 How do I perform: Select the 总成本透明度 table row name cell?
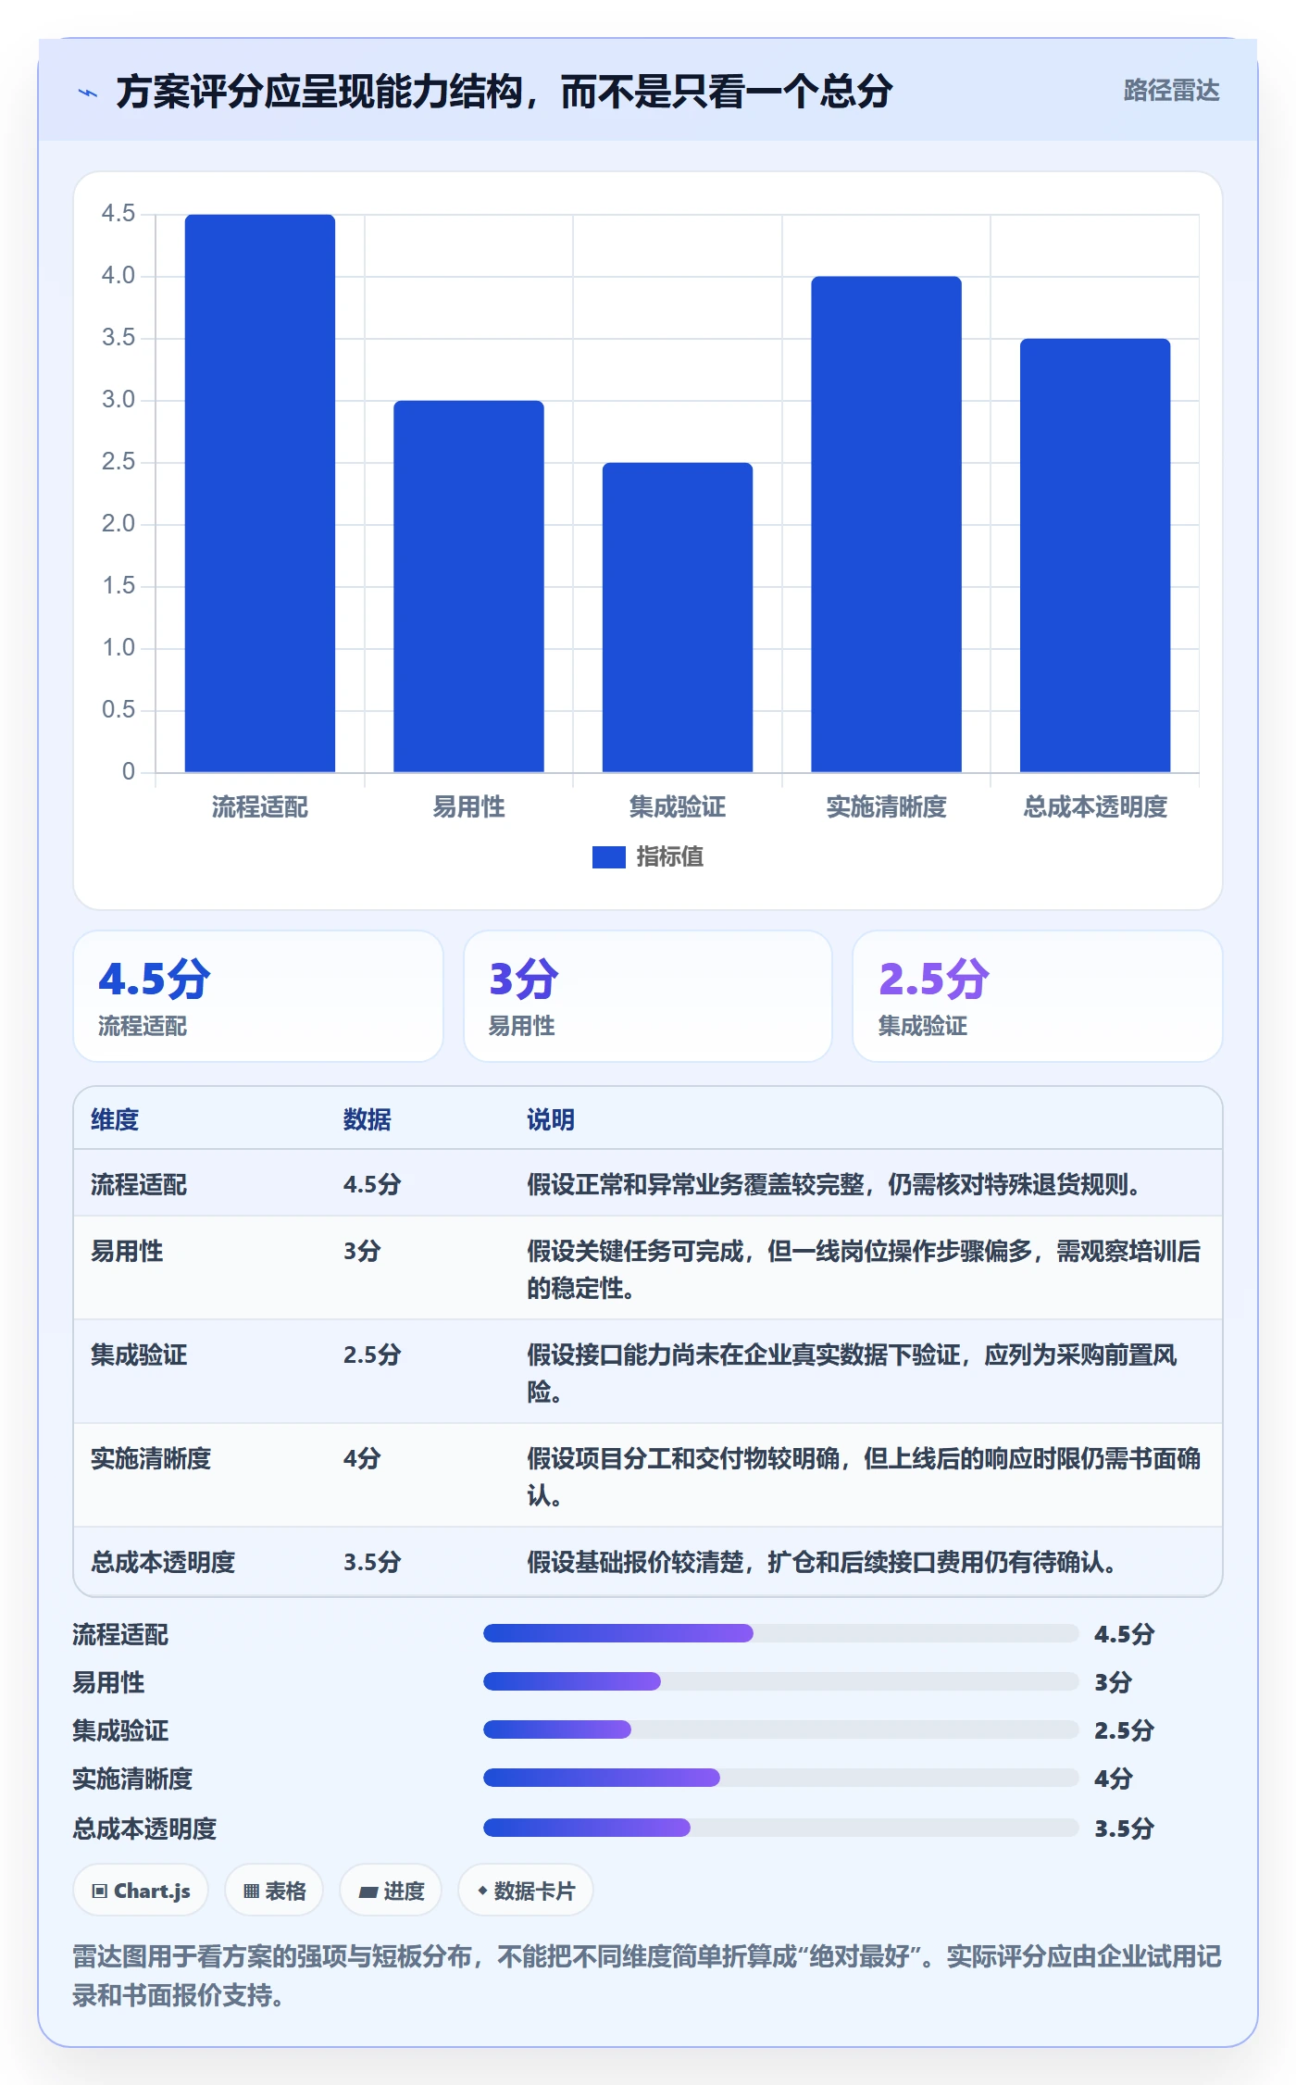pos(163,1562)
